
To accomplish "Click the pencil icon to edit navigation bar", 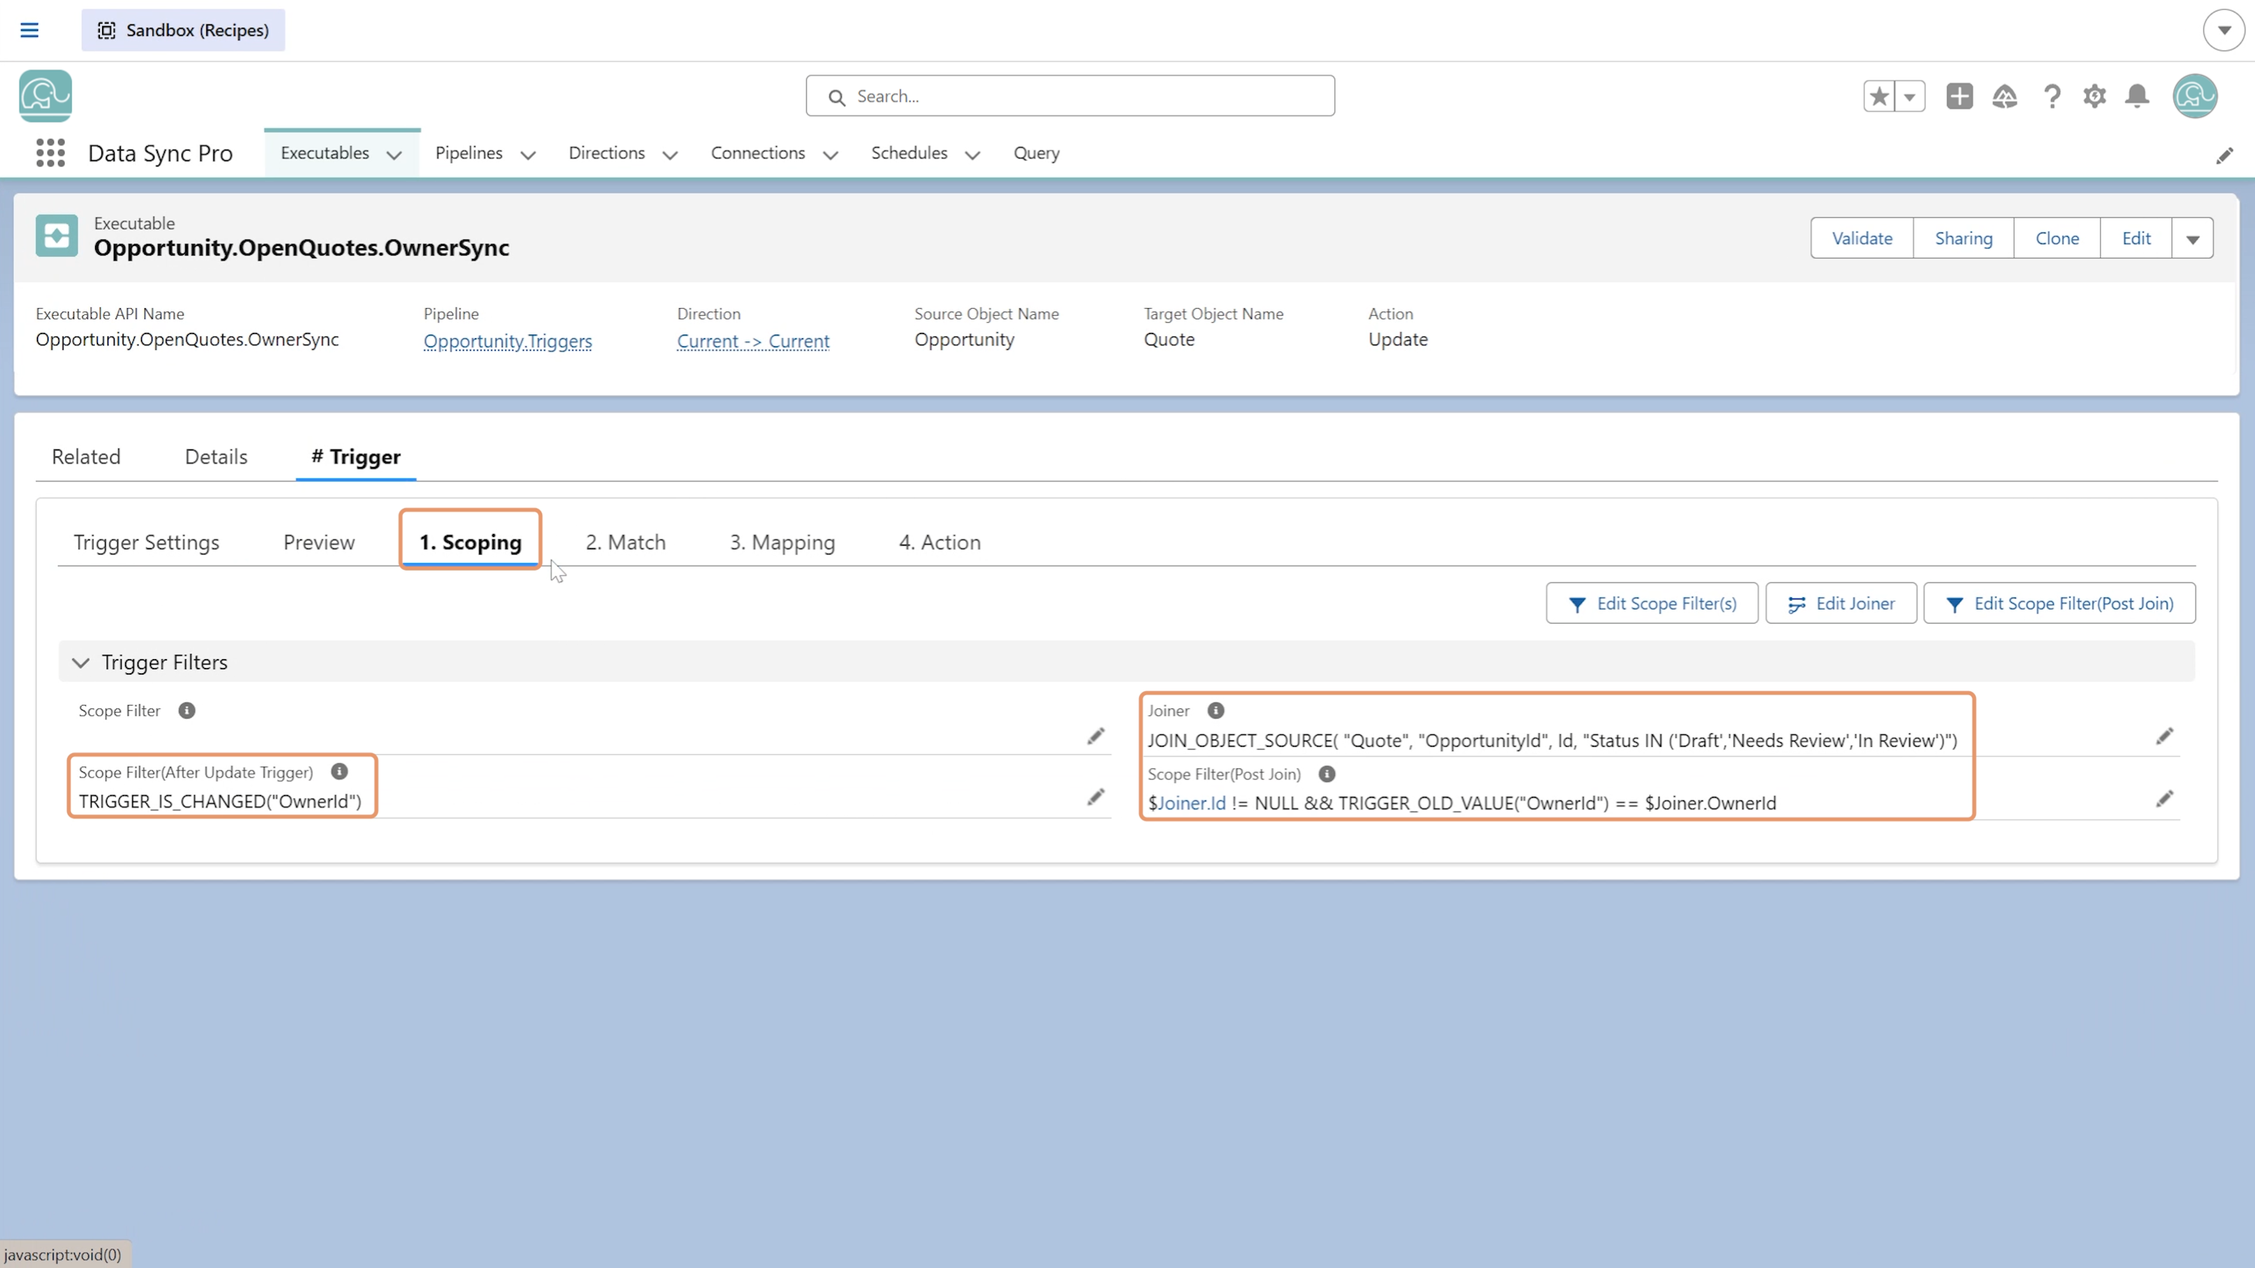I will pyautogui.click(x=2224, y=156).
